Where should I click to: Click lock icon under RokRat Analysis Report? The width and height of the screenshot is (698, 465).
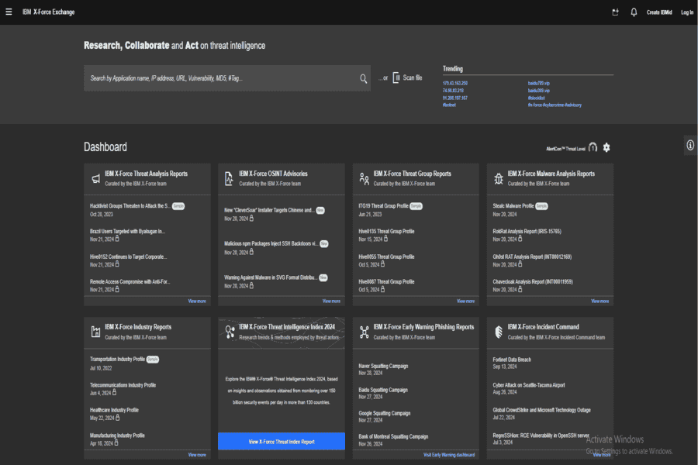520,239
